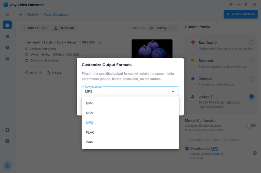Uncheck the Download as MP3 checkbox
This screenshot has height=173, width=261.
[x=187, y=149]
